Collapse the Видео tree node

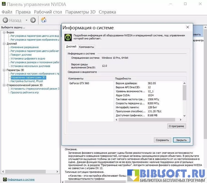coord(4,32)
